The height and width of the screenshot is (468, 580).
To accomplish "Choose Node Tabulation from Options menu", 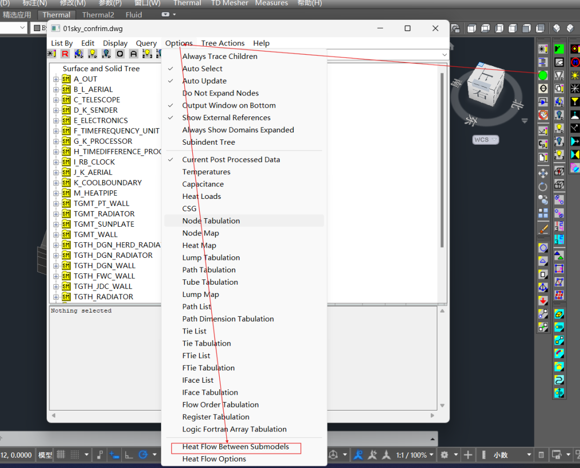I will [211, 221].
